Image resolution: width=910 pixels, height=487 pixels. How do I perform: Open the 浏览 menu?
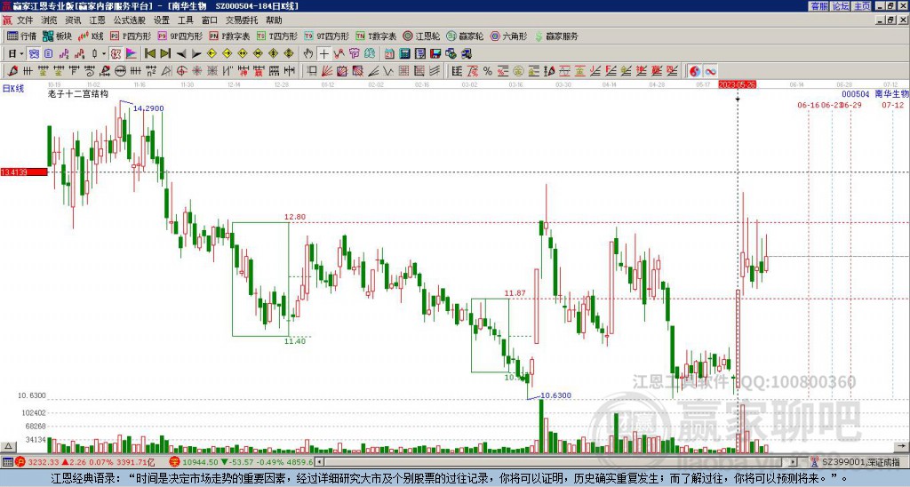coord(49,20)
